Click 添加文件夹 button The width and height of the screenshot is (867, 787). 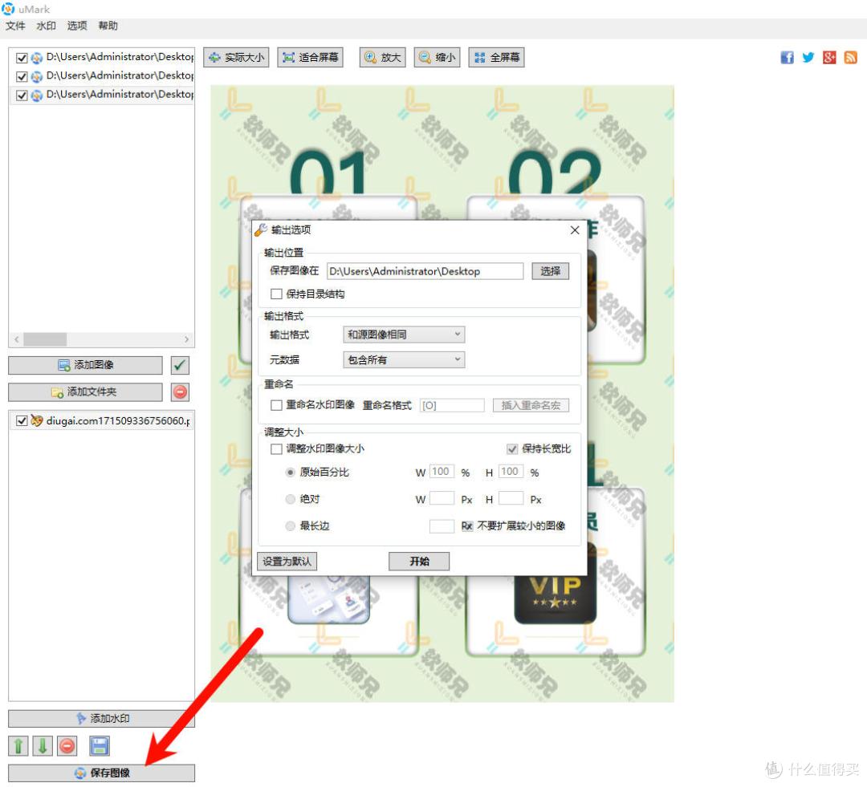[86, 392]
